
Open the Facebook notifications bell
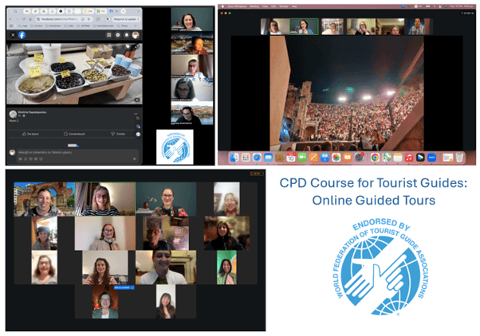click(128, 35)
